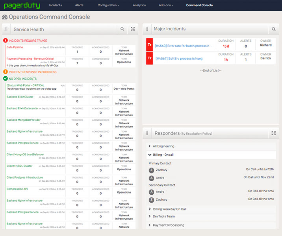Click 'On Call until Jul 12th' text
The height and width of the screenshot is (236, 282).
(260, 169)
